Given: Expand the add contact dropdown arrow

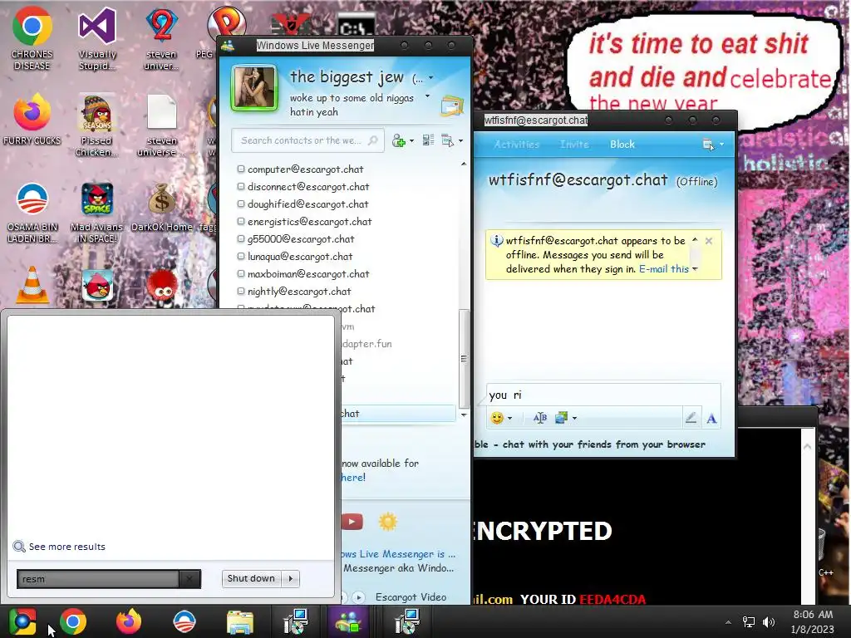Looking at the screenshot, I should [x=411, y=141].
